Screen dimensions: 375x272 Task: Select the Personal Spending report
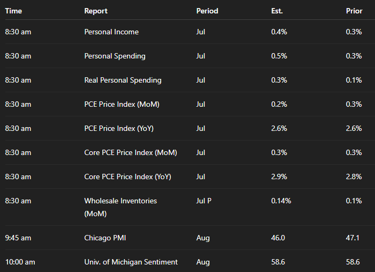(x=115, y=56)
